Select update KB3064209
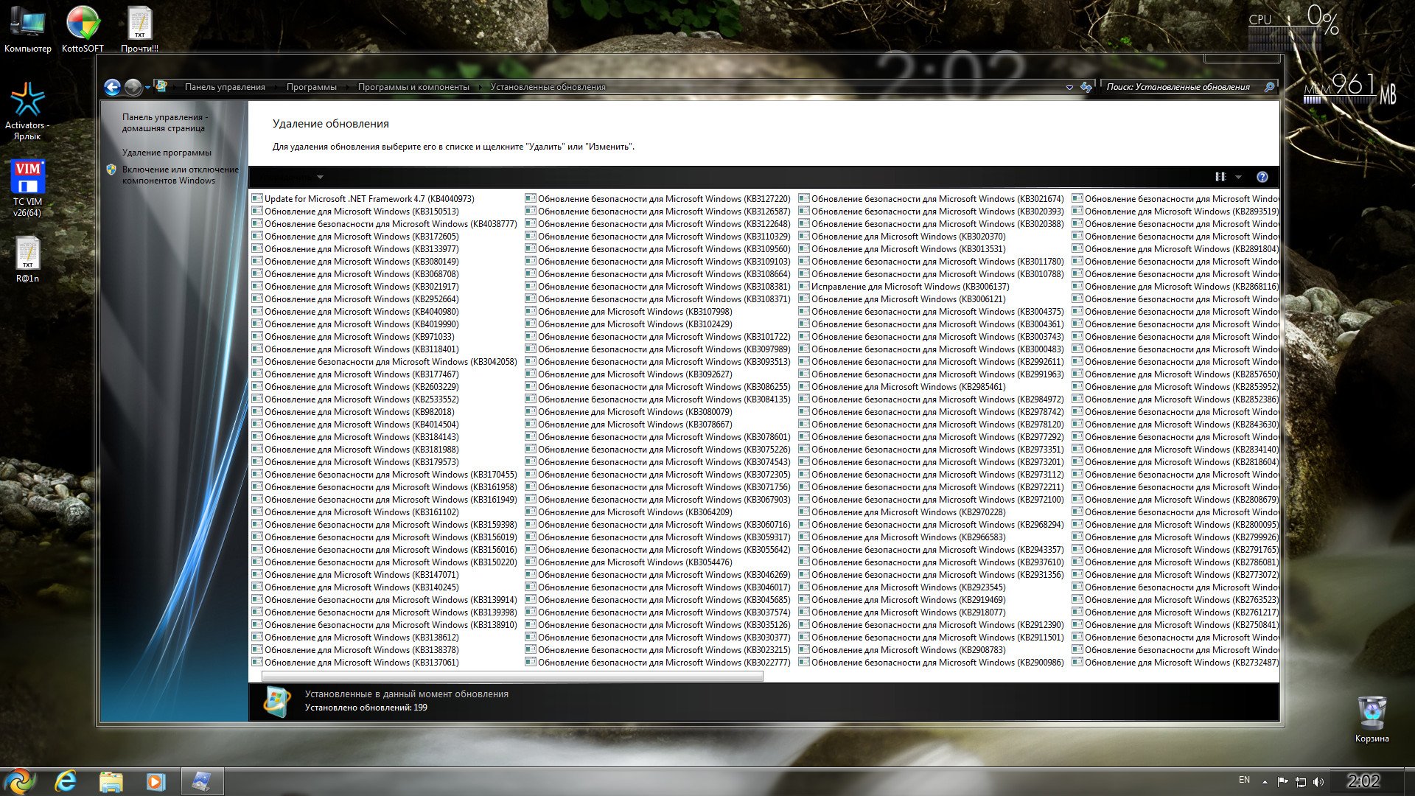 629,512
